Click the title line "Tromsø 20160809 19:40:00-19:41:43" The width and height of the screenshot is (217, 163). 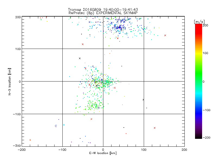tap(103, 10)
